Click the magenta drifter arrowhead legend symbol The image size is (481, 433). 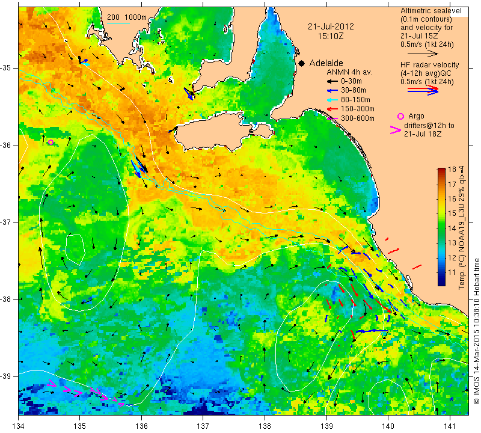395,130
